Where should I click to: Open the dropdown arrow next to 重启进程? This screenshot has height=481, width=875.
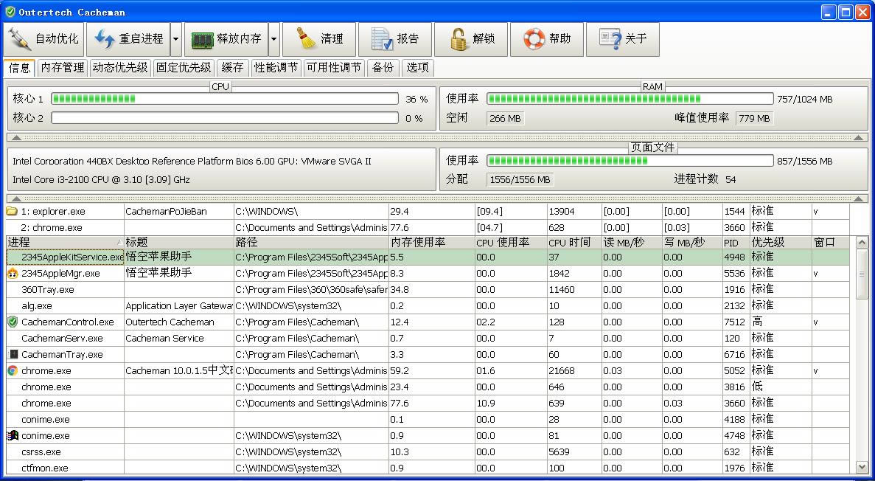(175, 39)
